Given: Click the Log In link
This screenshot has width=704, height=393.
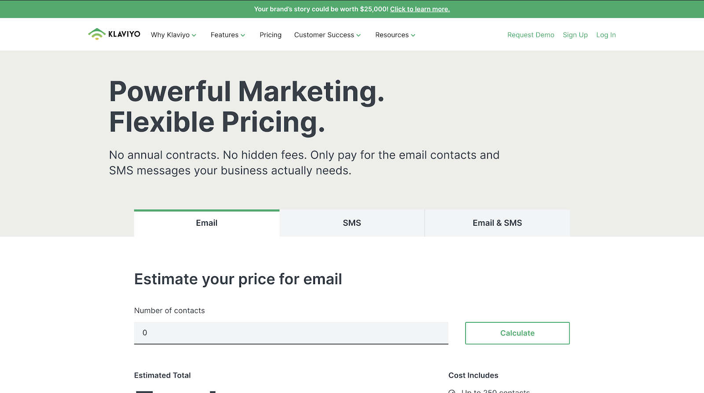Looking at the screenshot, I should (x=606, y=35).
